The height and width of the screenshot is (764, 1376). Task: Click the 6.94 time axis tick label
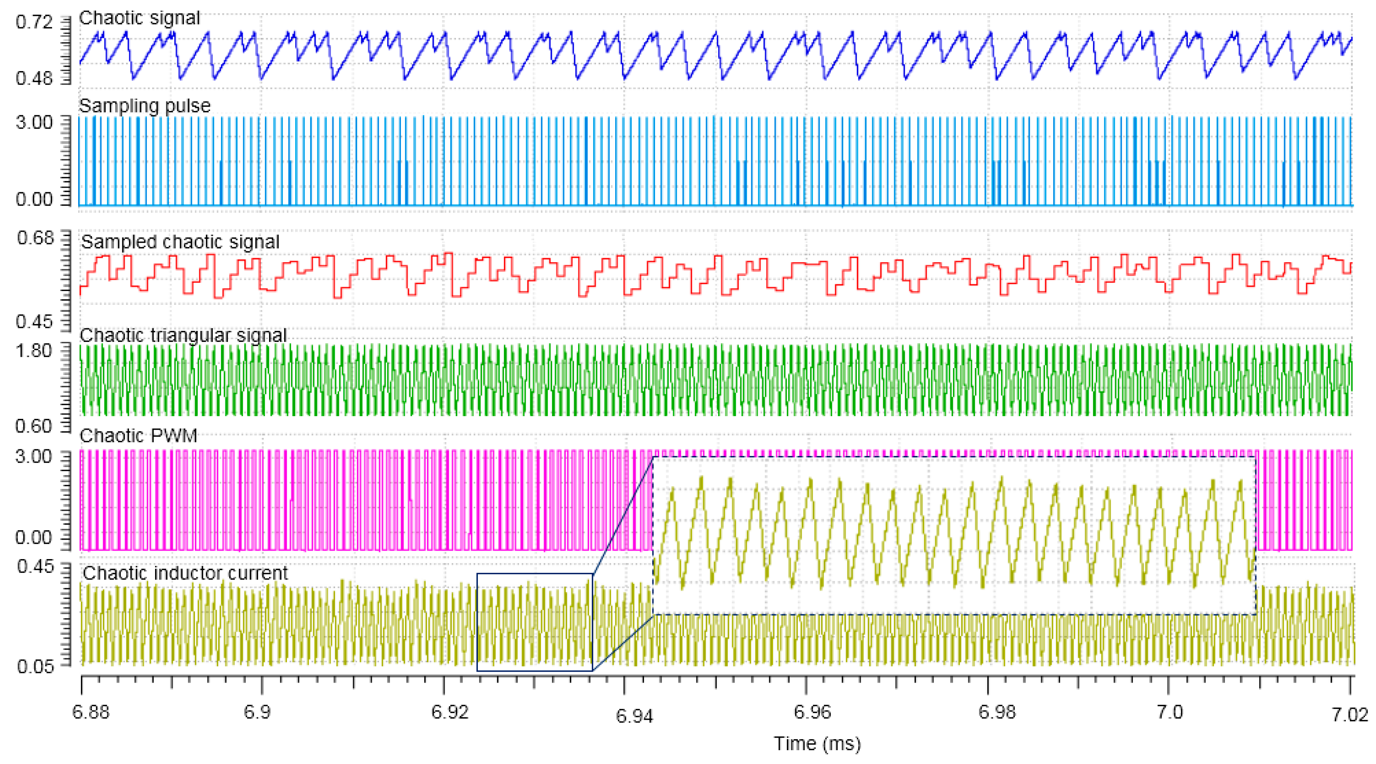pyautogui.click(x=634, y=716)
